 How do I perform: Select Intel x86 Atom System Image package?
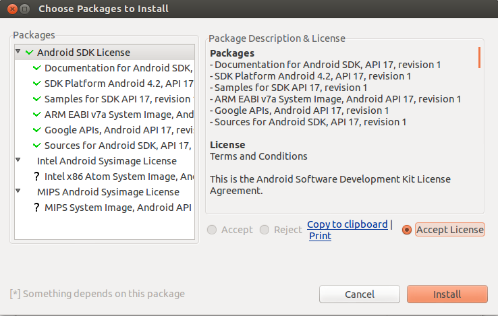click(119, 177)
